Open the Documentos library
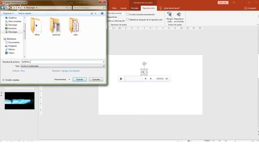Image resolution: width=259 pixels, height=145 pixels. point(13,42)
